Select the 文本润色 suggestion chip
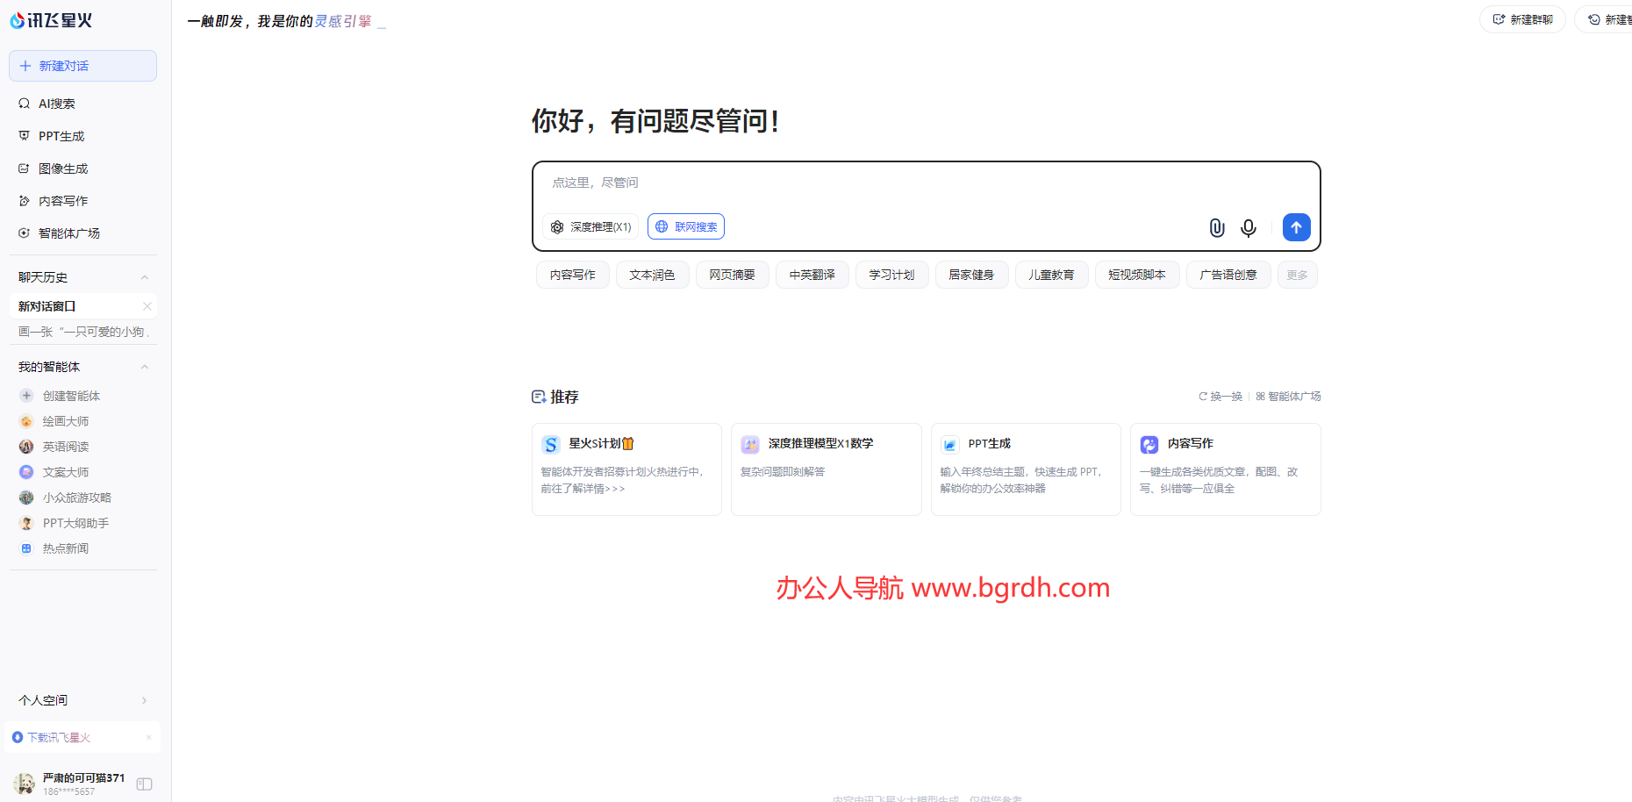The image size is (1632, 802). point(653,275)
